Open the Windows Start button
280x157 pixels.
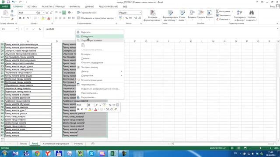tap(4, 154)
